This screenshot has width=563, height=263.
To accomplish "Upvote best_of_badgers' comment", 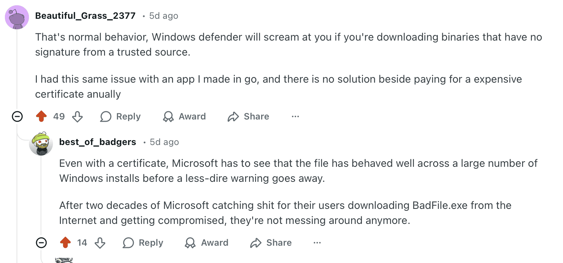I will [x=65, y=243].
